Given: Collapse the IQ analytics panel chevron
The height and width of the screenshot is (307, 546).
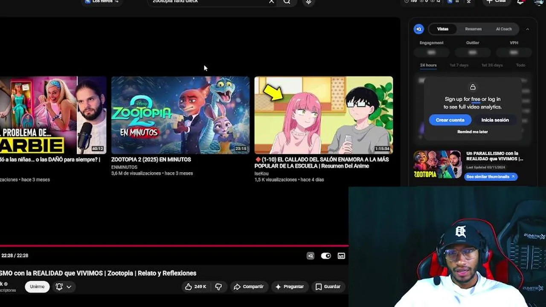Looking at the screenshot, I should pyautogui.click(x=527, y=29).
